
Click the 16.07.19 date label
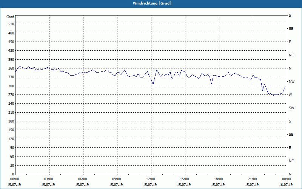[x=286, y=185]
